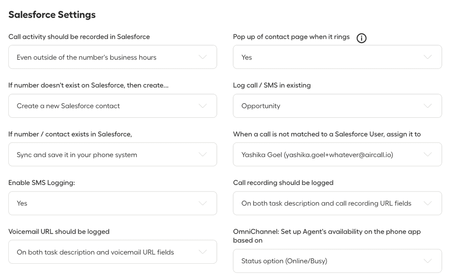Click chevron arrow beside Create a new Salesforce contact
The image size is (452, 280).
coord(203,106)
